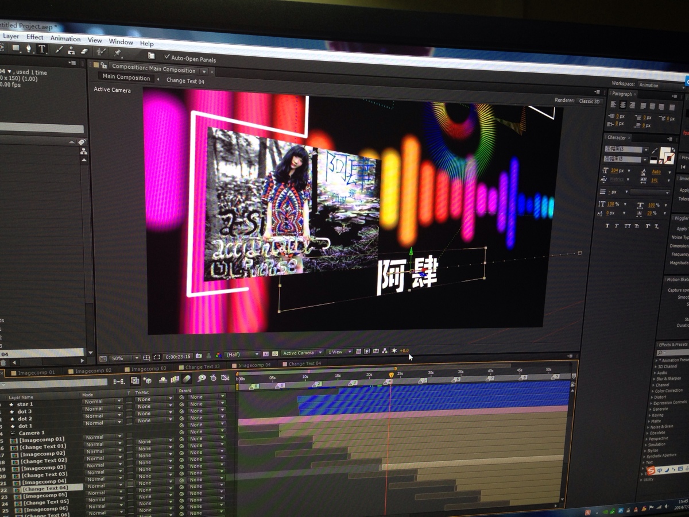Toggle the Region of Interest icon

[x=157, y=357]
